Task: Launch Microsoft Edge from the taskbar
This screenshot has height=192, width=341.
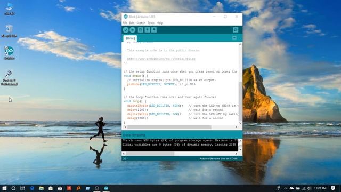Action: [x=32, y=188]
